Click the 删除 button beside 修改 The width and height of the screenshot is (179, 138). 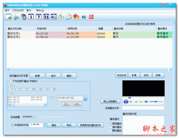click(x=69, y=76)
